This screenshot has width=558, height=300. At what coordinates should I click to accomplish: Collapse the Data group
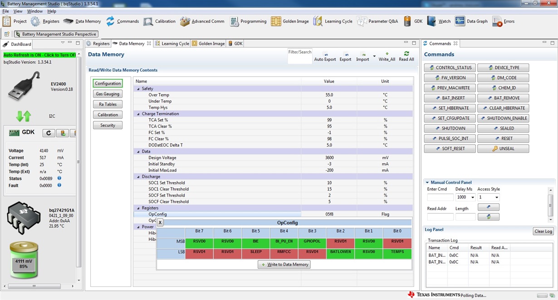coord(138,152)
